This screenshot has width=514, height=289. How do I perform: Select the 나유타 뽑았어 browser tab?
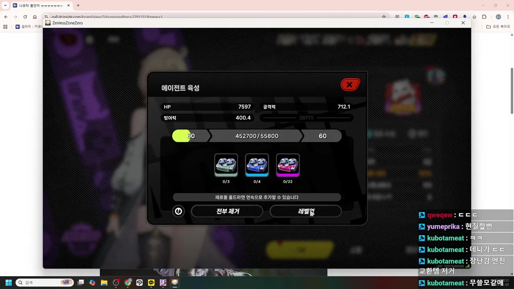[x=41, y=6]
